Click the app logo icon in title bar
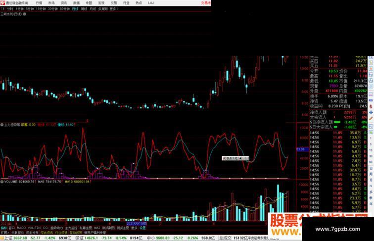 click(x=2, y=3)
